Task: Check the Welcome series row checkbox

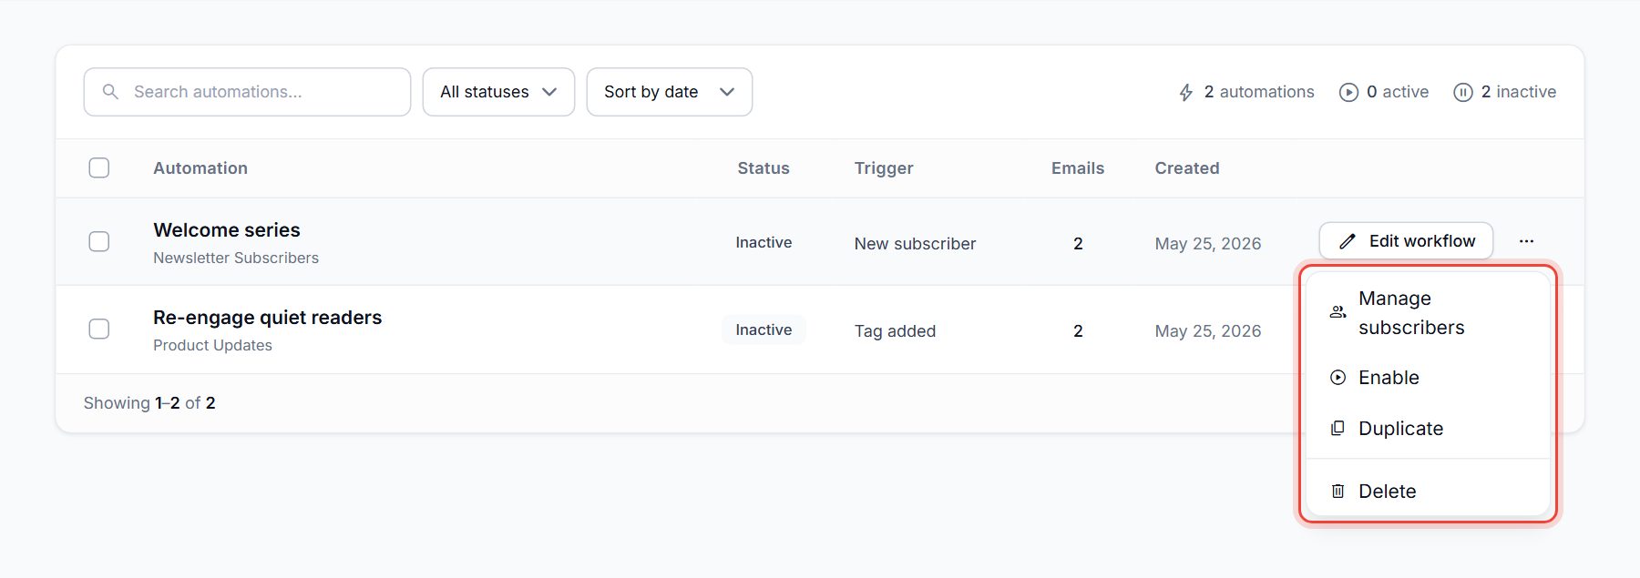Action: 99,241
